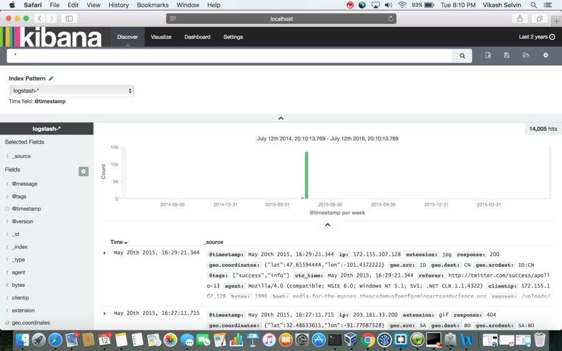Open the gear settings icon in Kibana toolbar
The image size is (562, 351).
546,55
